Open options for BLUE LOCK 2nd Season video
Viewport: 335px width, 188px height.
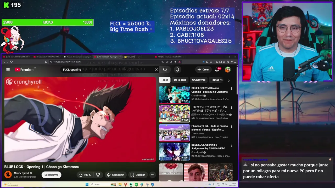pyautogui.click(x=232, y=89)
